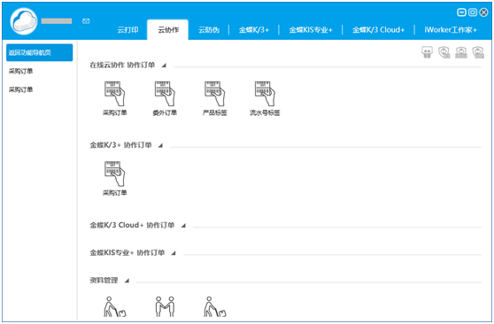Open the 金蝶K/3 Cloud+ tab
The image size is (494, 324).
(378, 30)
